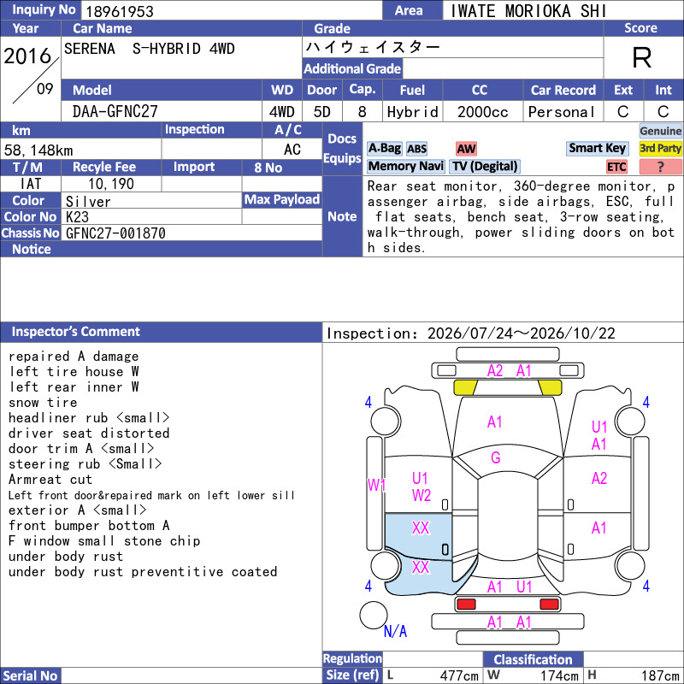684x684 pixels.
Task: Click the Japanese grade text
Action: [373, 47]
